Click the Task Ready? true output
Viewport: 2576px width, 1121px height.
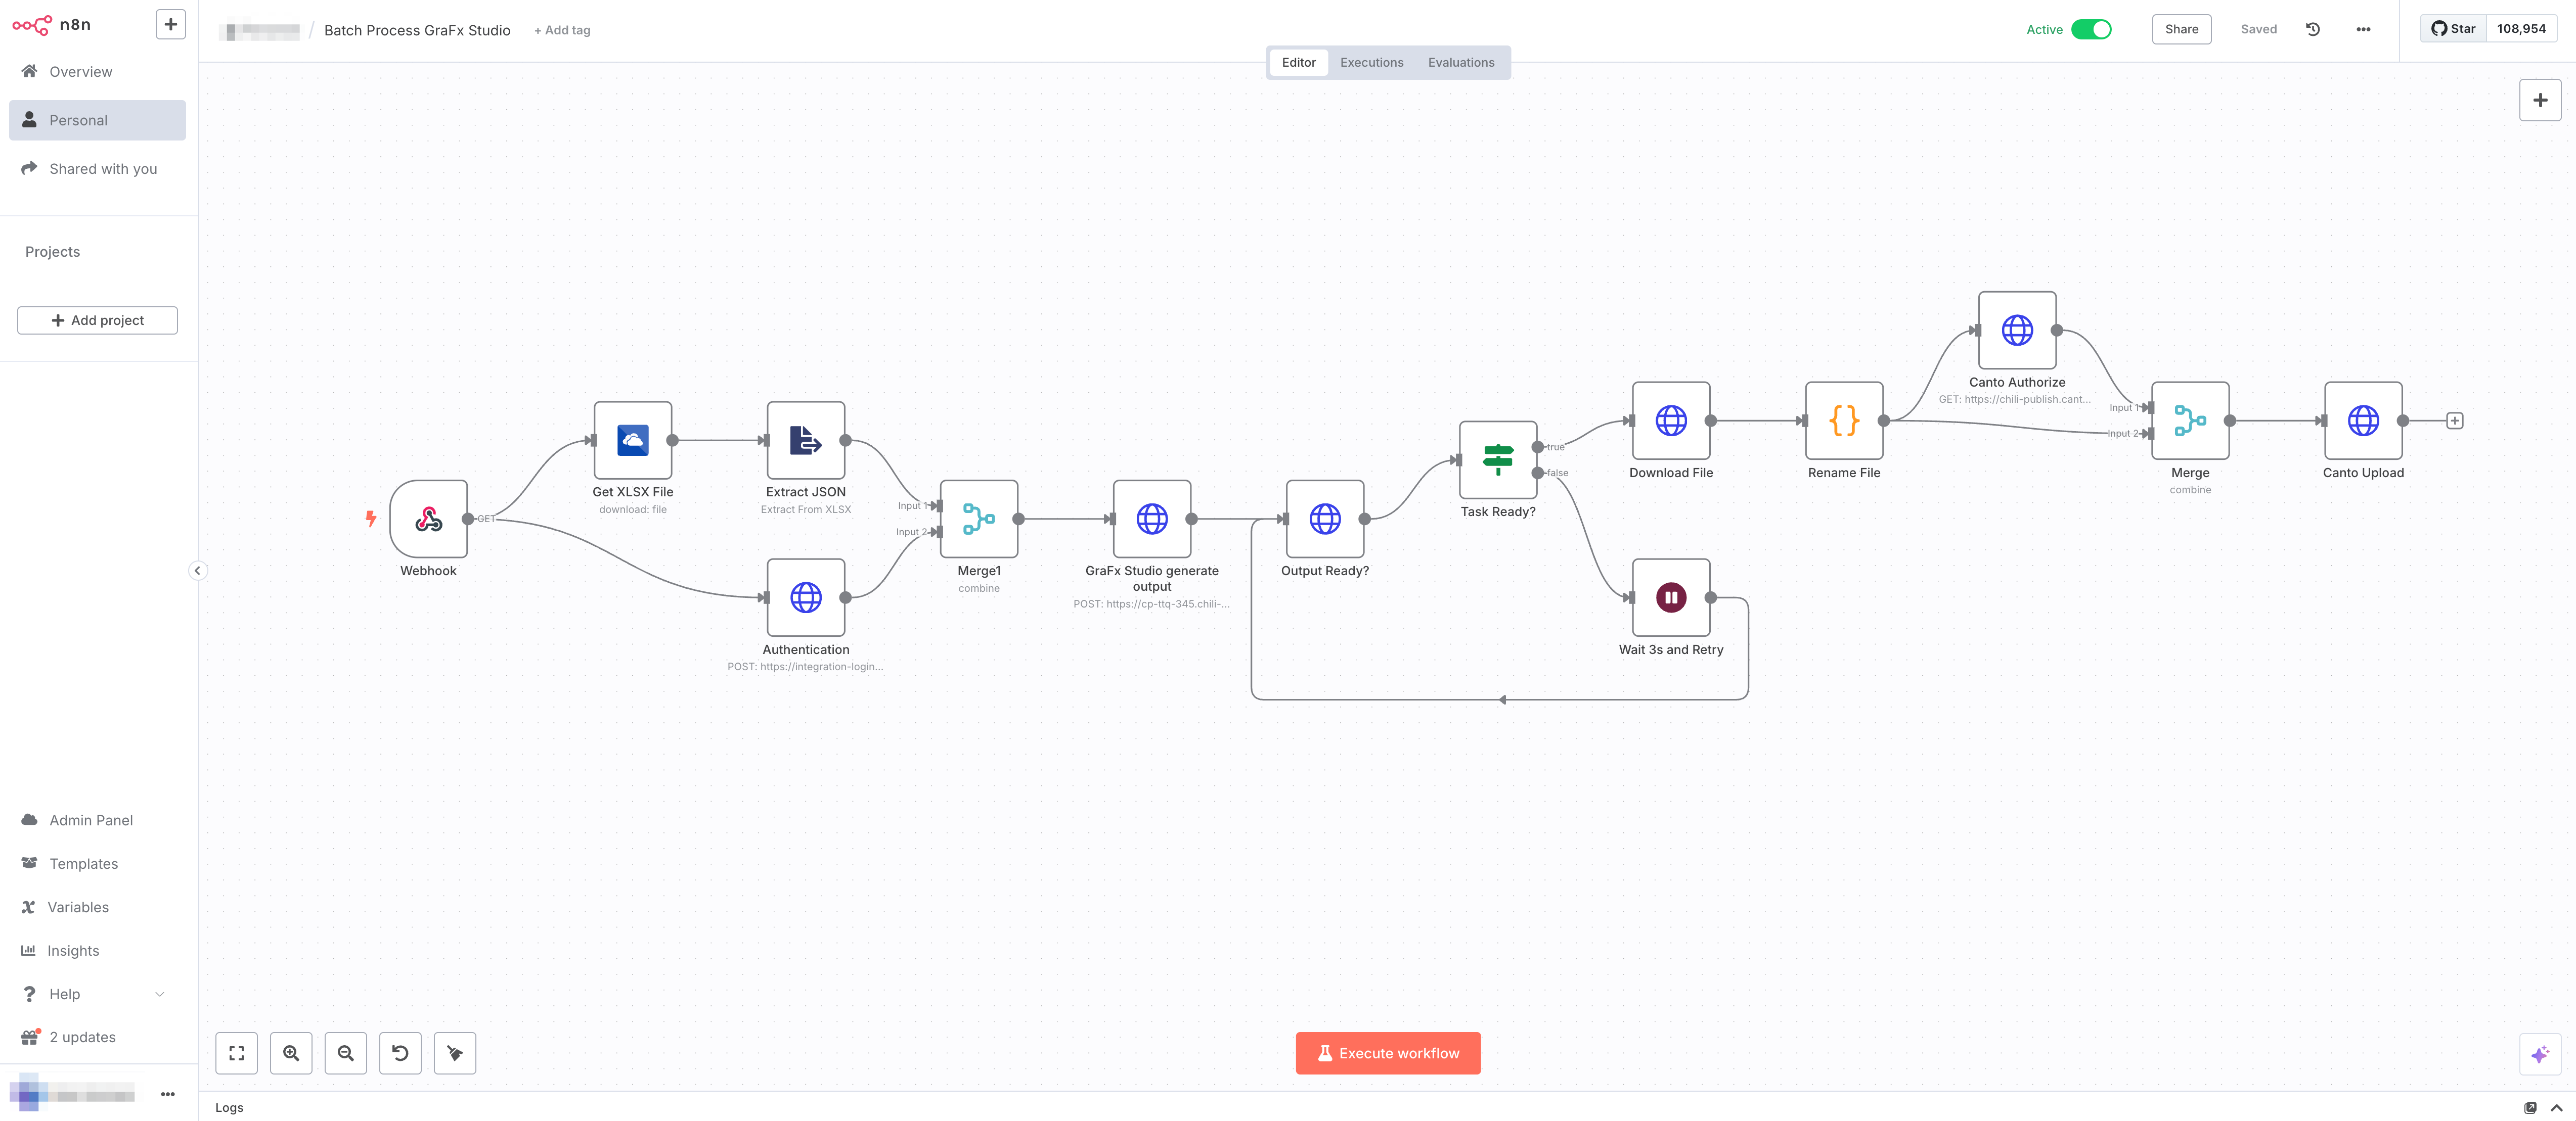click(1538, 447)
